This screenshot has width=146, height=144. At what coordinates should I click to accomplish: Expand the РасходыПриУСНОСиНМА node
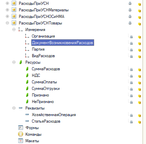(x=7, y=17)
